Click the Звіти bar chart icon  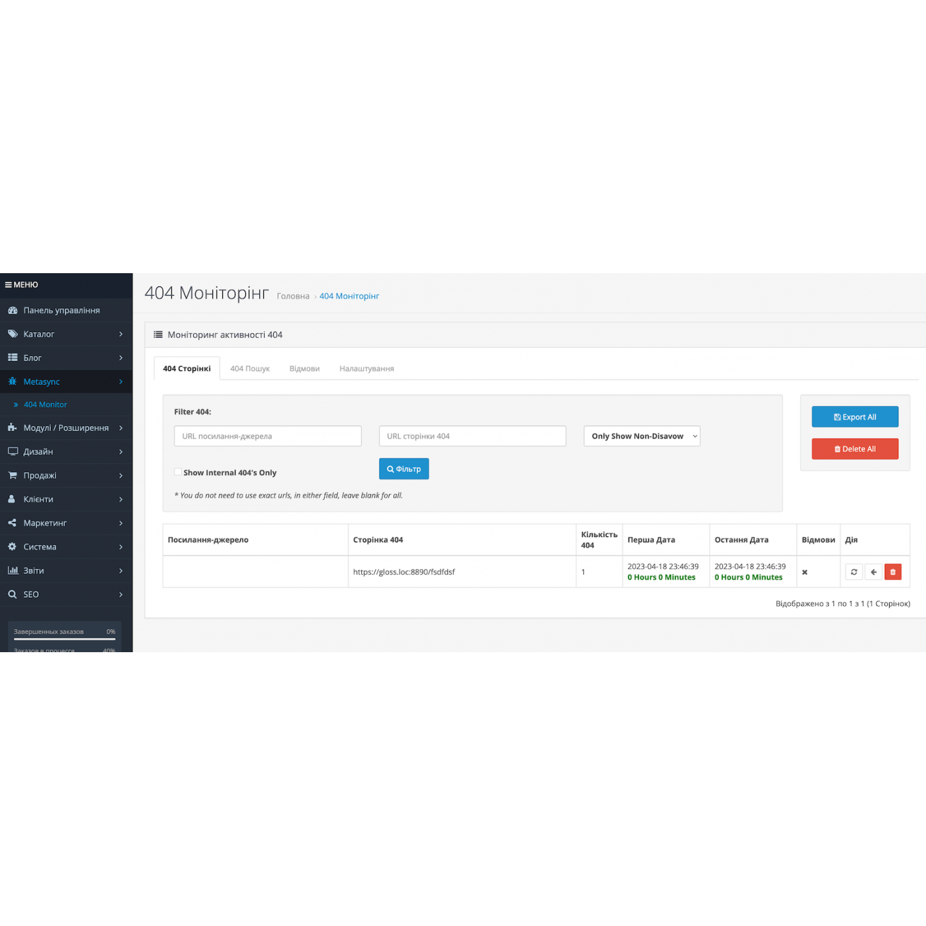coord(13,571)
